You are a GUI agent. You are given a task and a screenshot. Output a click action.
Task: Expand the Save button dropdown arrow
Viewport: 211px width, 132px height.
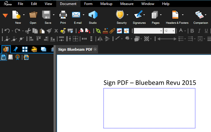click(x=54, y=15)
